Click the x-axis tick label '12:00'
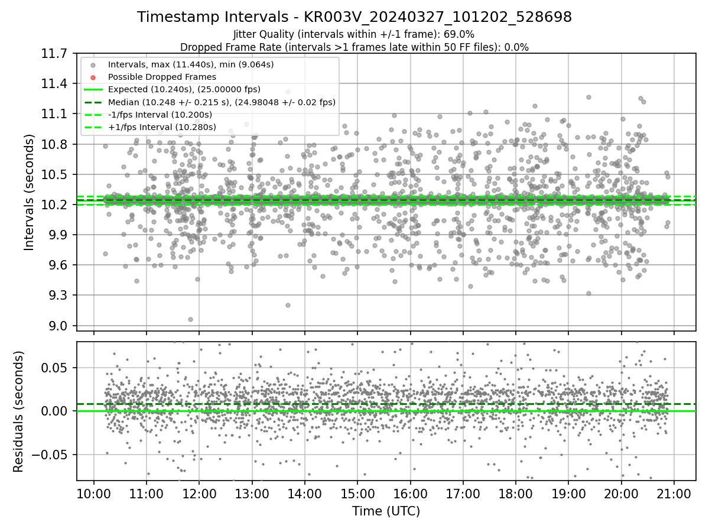 (x=199, y=493)
